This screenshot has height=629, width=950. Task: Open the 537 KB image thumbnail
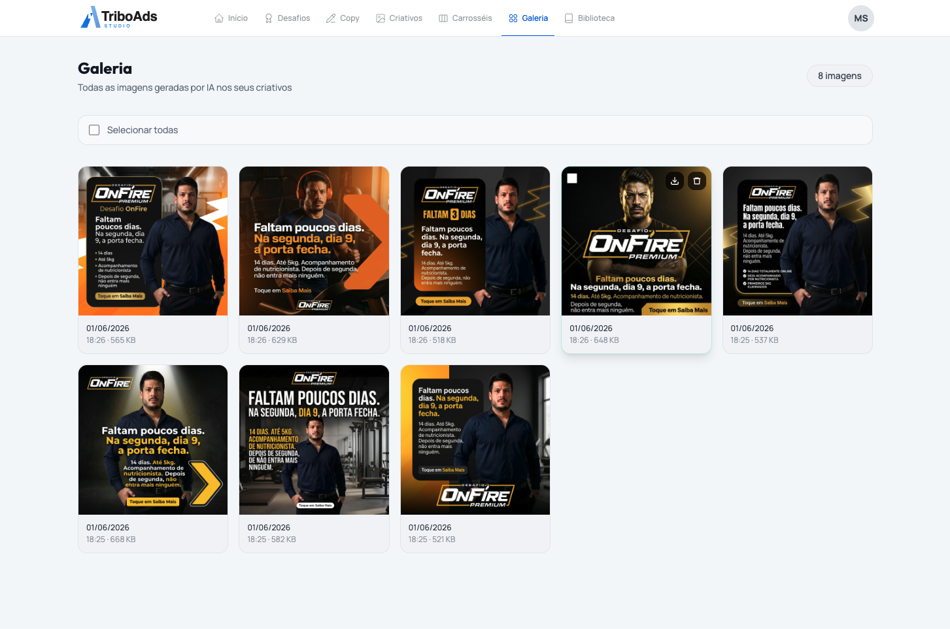[x=798, y=241]
